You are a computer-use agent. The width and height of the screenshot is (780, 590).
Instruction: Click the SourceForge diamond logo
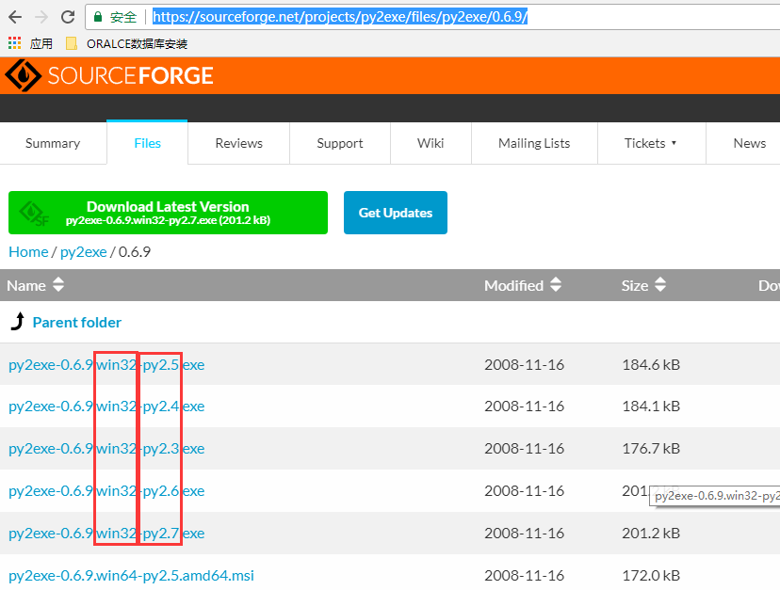point(23,75)
